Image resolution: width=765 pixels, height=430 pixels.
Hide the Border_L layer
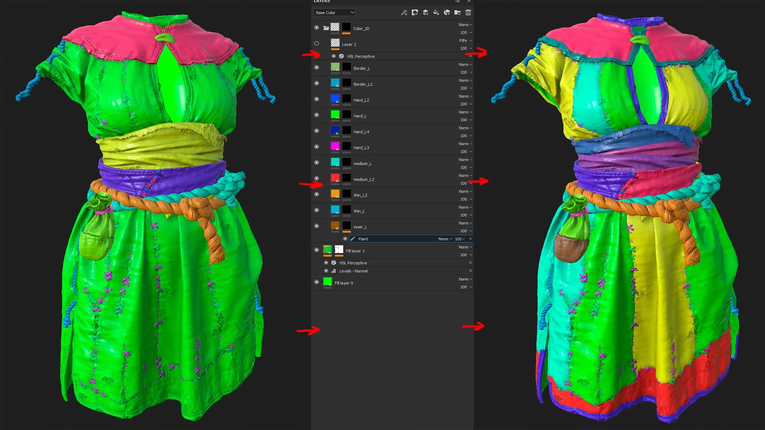[317, 68]
